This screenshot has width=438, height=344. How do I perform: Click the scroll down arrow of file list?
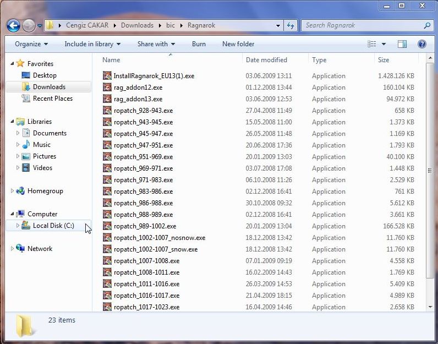click(430, 307)
